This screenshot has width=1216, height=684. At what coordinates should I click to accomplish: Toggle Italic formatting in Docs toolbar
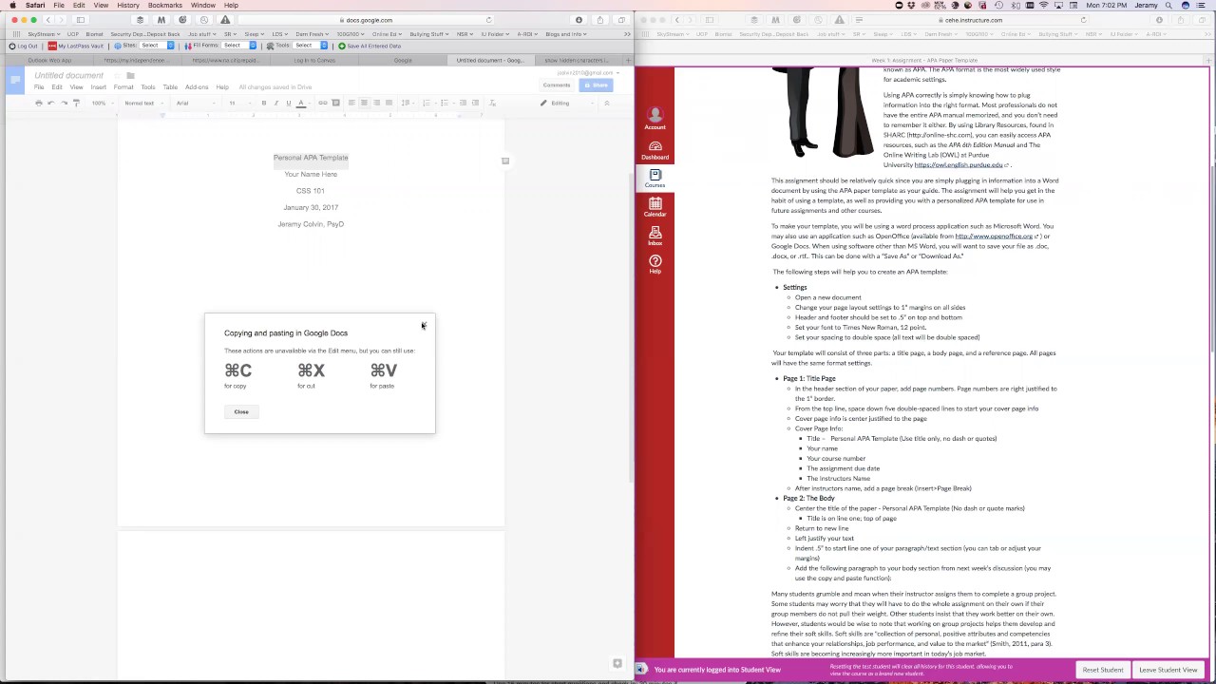coord(276,103)
